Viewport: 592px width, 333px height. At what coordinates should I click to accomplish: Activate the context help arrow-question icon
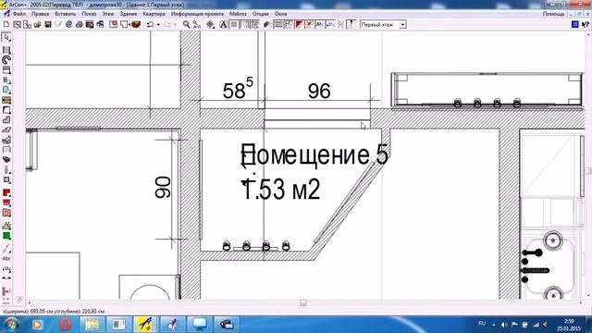click(585, 25)
